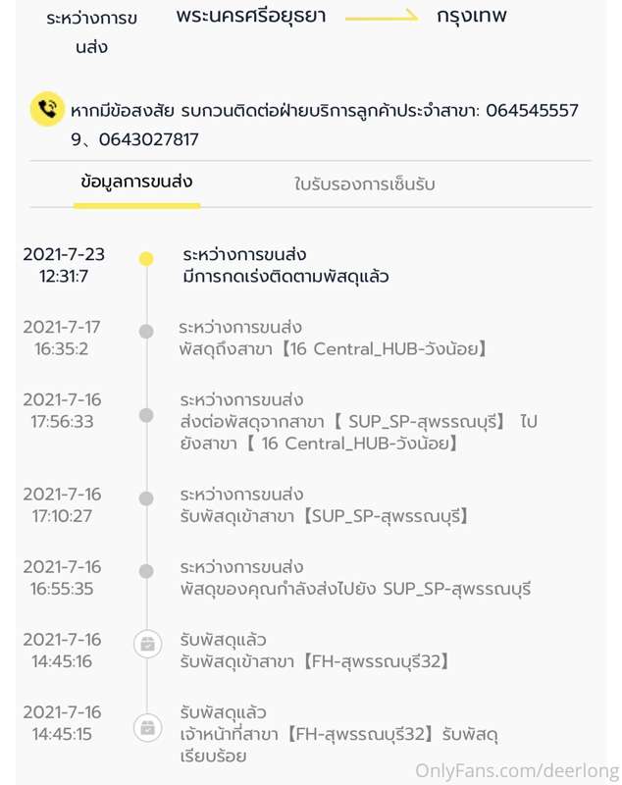Click the timeline dot at 17:10:27

[146, 498]
